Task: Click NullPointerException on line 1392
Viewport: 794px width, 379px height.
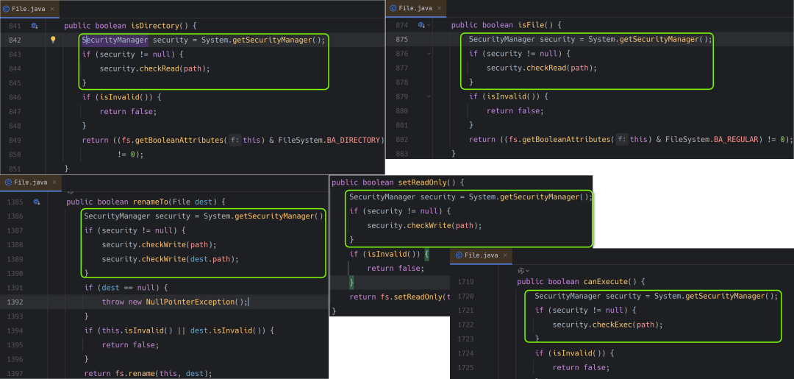Action: pyautogui.click(x=190, y=302)
